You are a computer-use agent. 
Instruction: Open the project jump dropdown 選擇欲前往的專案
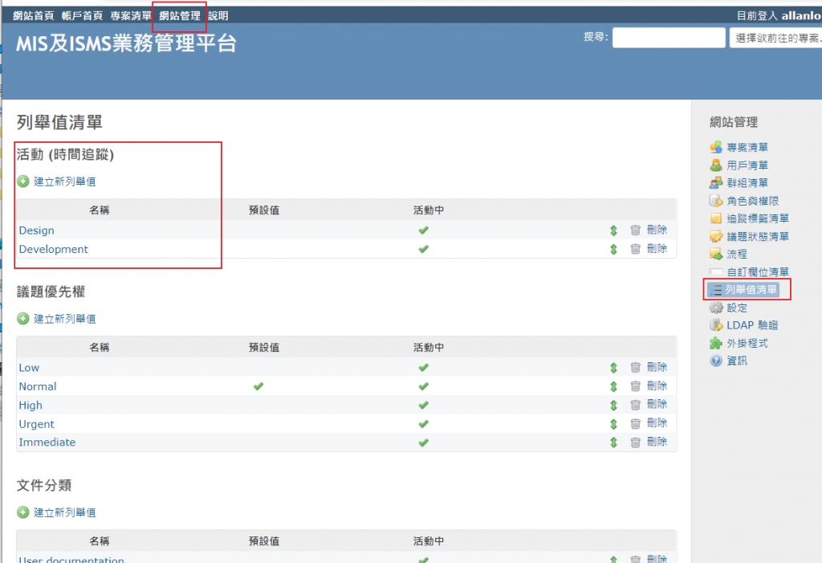coord(775,38)
